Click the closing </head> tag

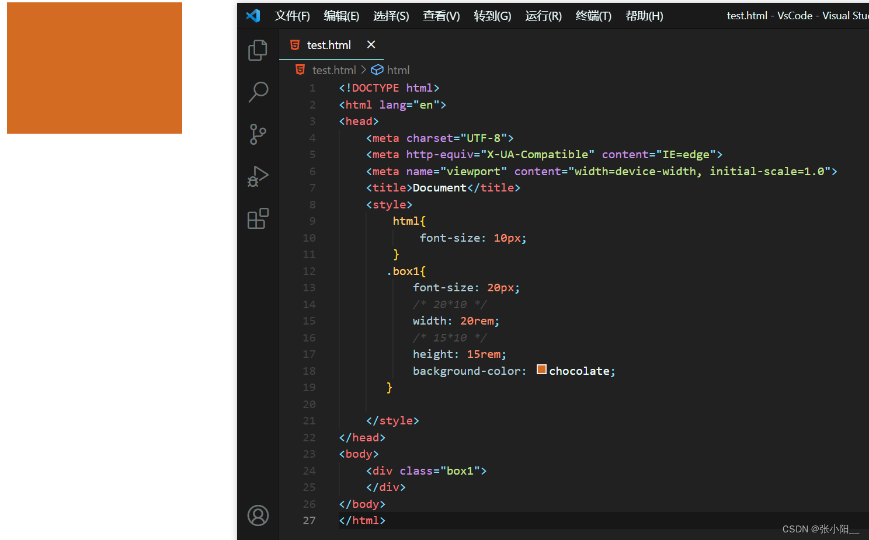pos(362,437)
